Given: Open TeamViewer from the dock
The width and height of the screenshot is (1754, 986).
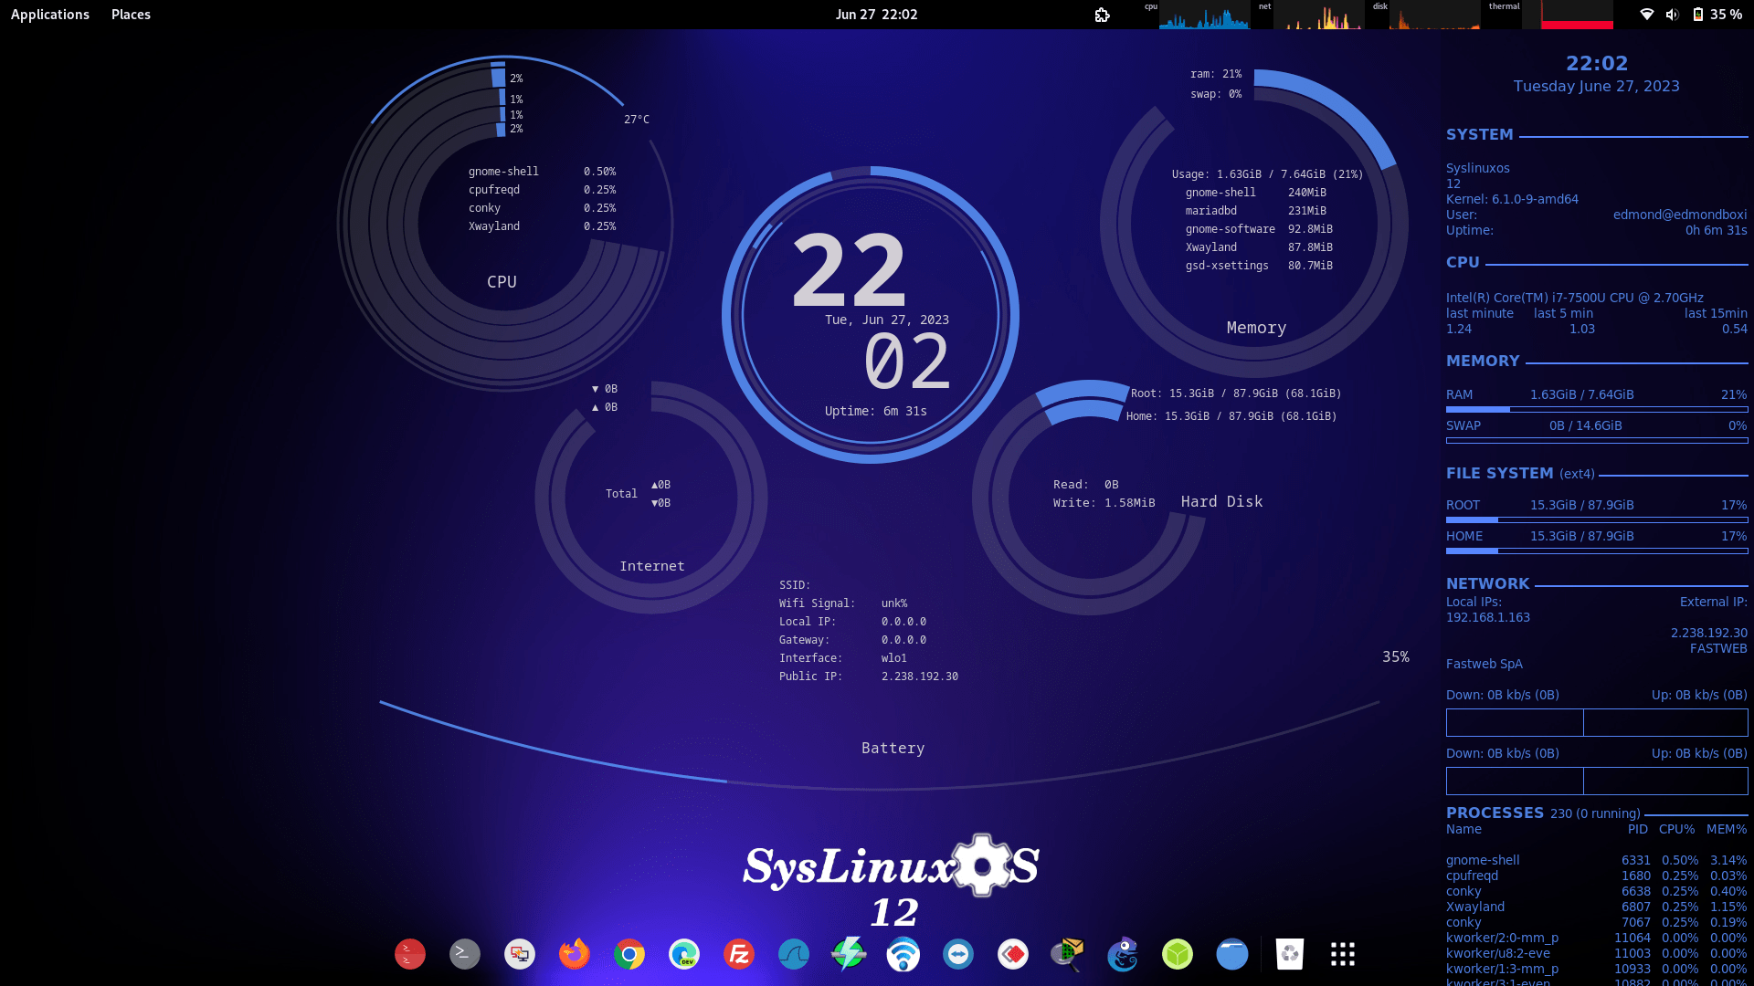Looking at the screenshot, I should pyautogui.click(x=958, y=954).
